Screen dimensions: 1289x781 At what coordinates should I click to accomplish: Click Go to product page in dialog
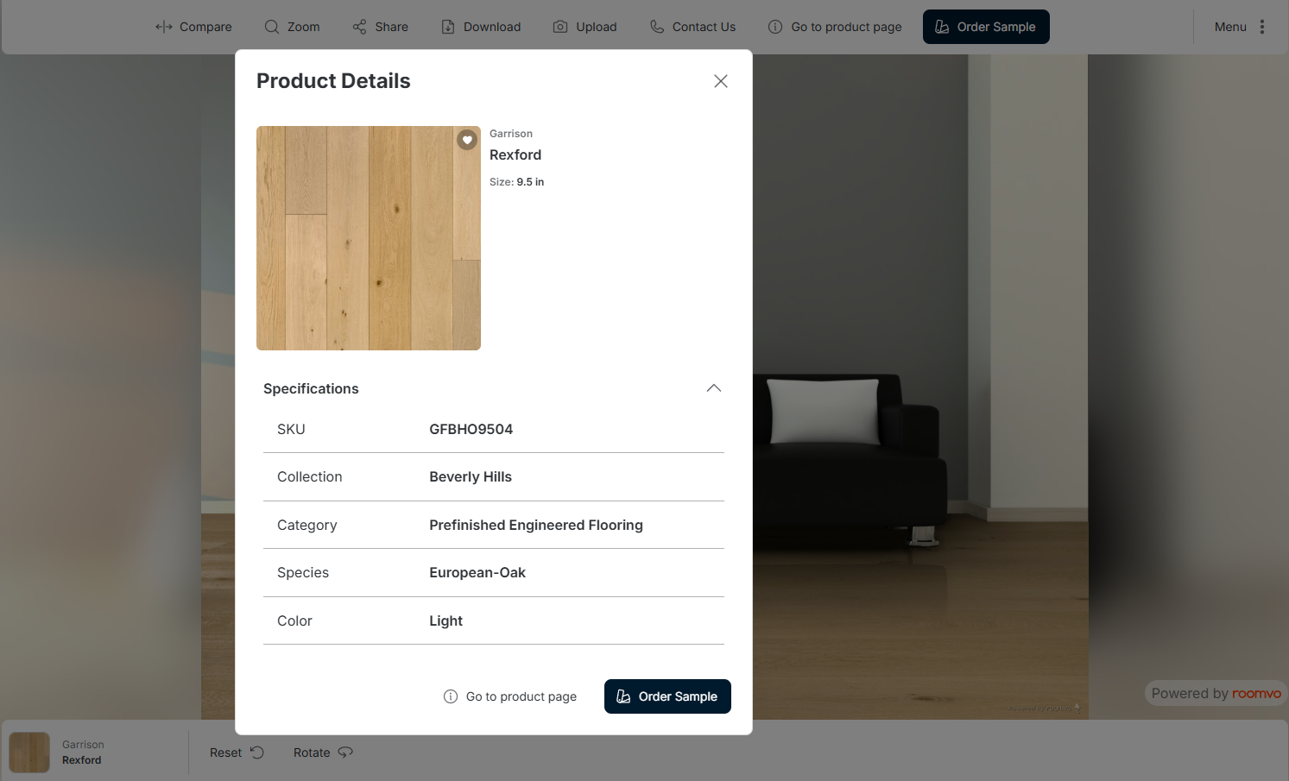(510, 696)
